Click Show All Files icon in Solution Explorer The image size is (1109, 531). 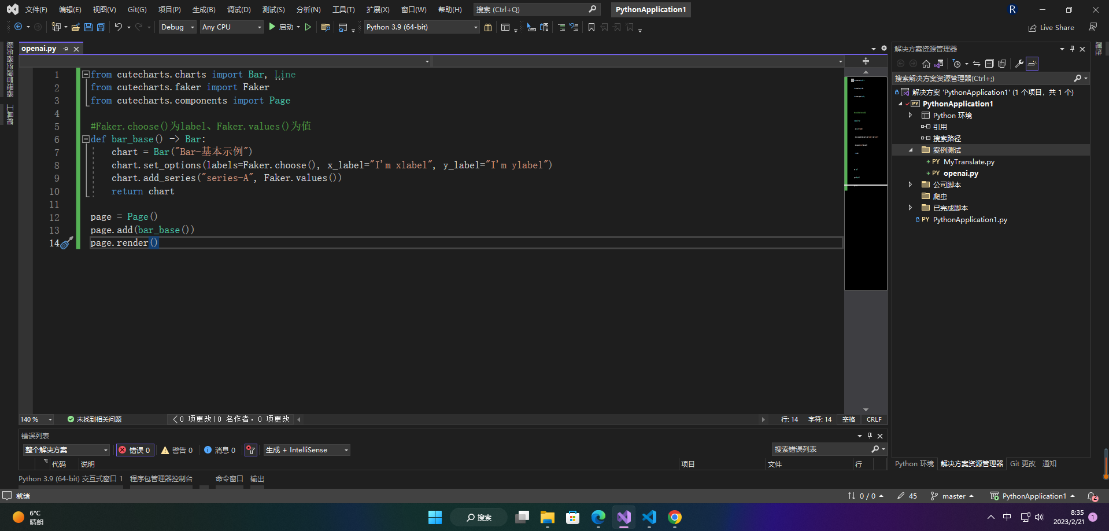pyautogui.click(x=1002, y=64)
